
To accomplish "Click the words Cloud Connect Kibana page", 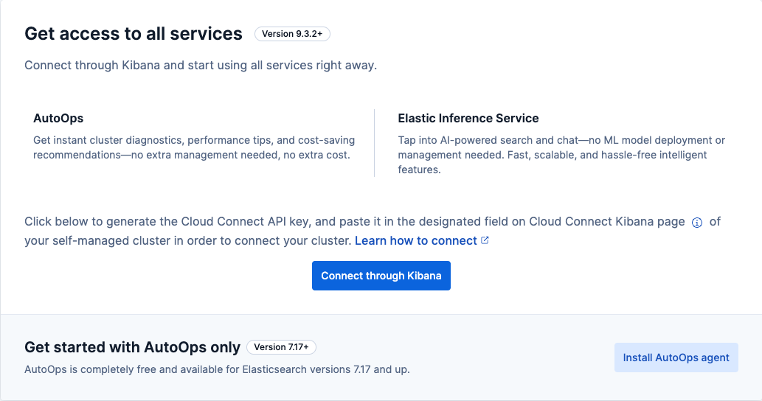I will tap(606, 222).
